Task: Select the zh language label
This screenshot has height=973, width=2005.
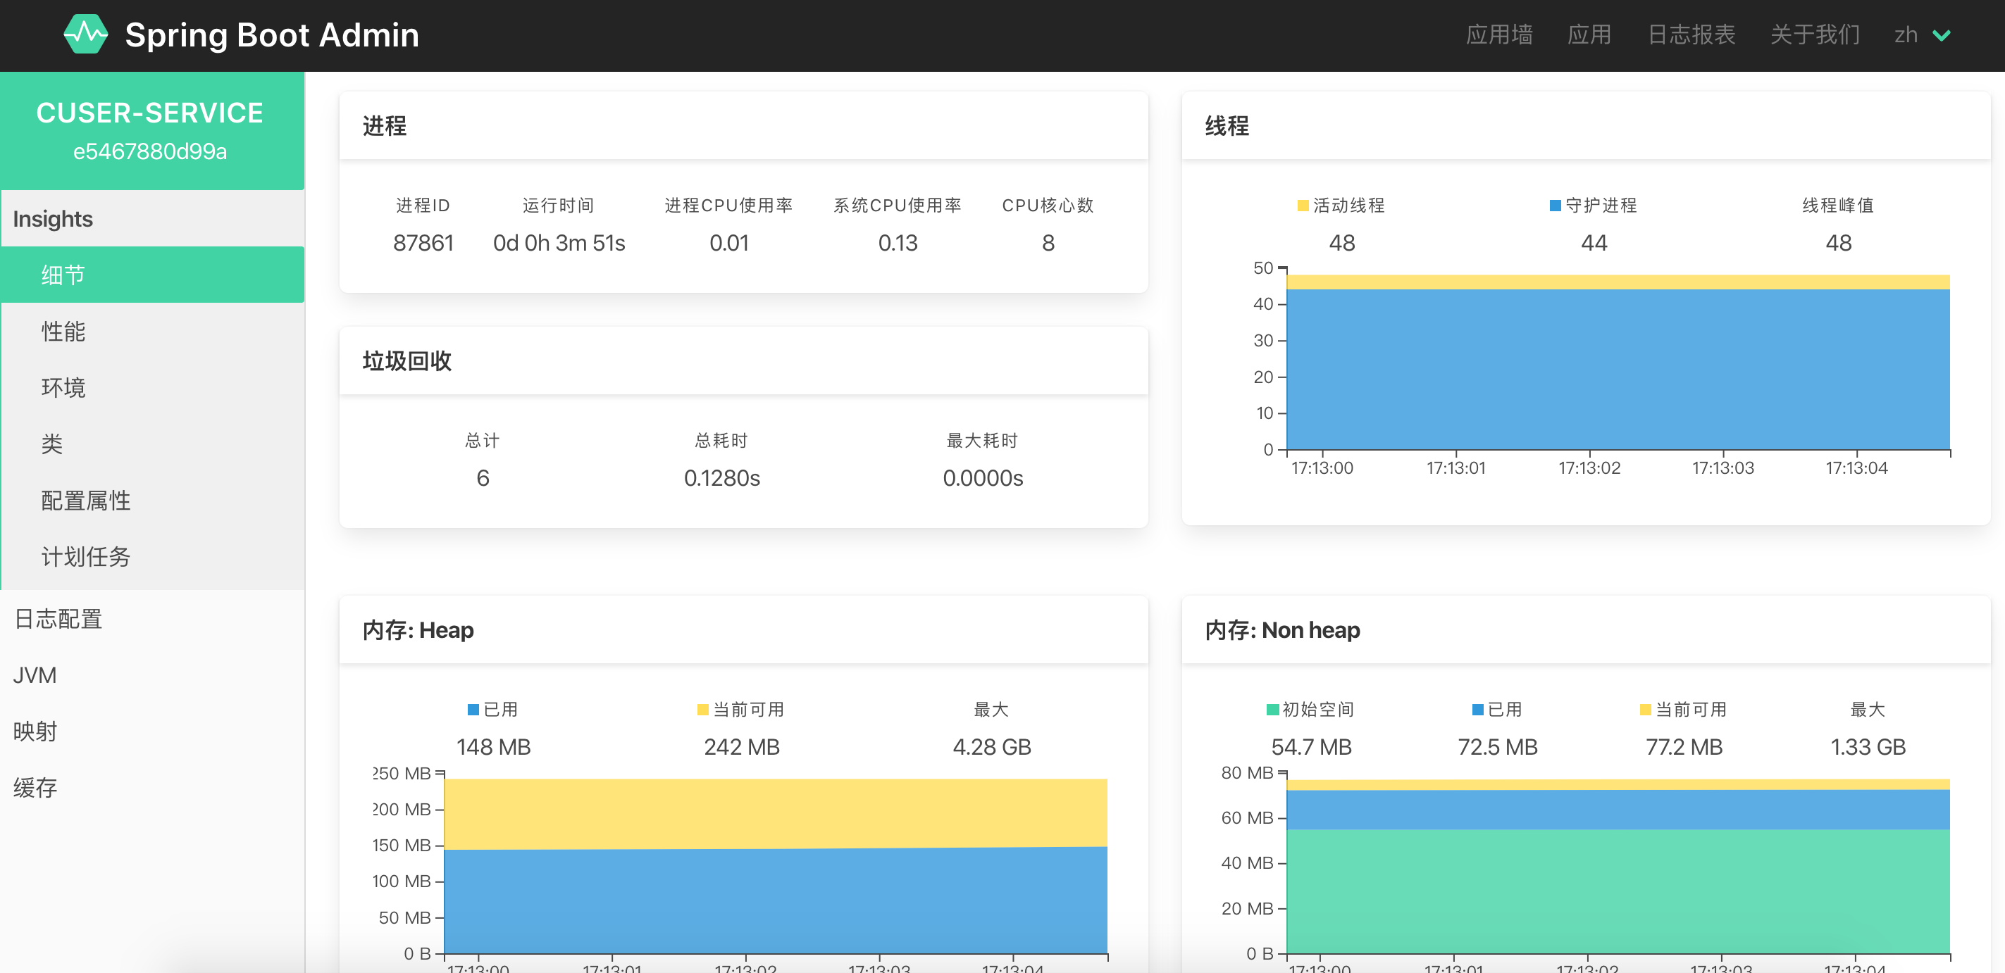Action: (x=1906, y=35)
